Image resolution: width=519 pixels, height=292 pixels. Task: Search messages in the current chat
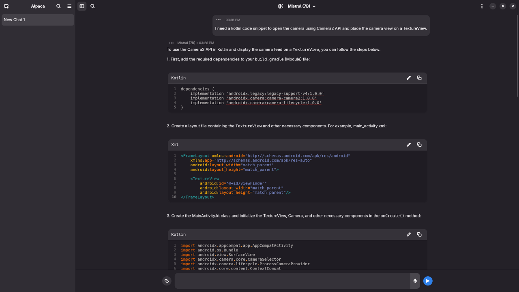(92, 6)
